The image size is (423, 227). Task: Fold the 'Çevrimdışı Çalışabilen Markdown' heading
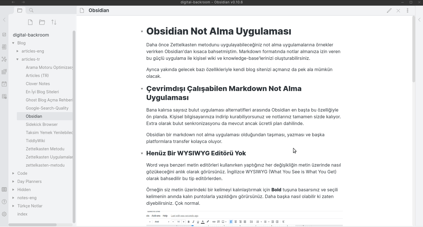pos(142,89)
